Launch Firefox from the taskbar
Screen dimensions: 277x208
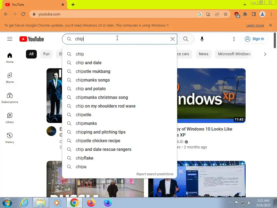91,203
